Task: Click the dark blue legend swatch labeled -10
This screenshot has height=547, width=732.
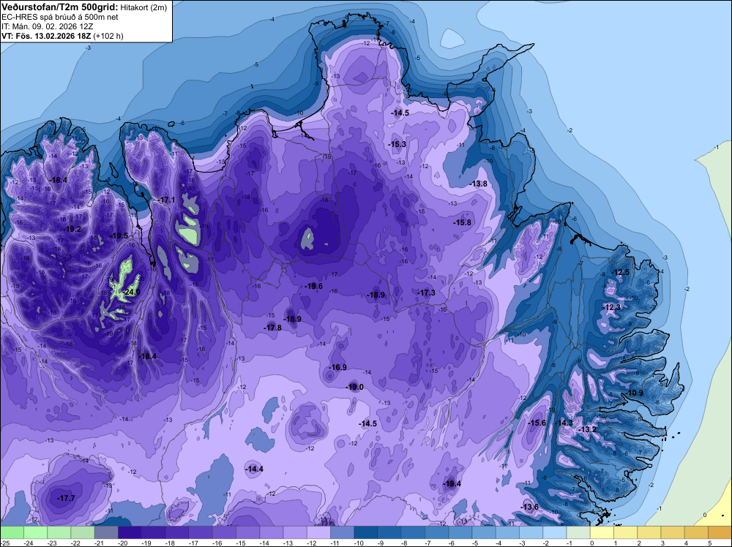Action: pyautogui.click(x=366, y=532)
